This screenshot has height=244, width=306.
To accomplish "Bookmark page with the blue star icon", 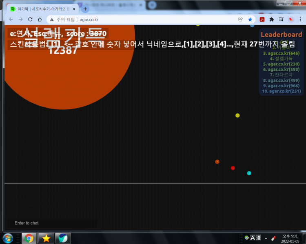I will pyautogui.click(x=250, y=20).
